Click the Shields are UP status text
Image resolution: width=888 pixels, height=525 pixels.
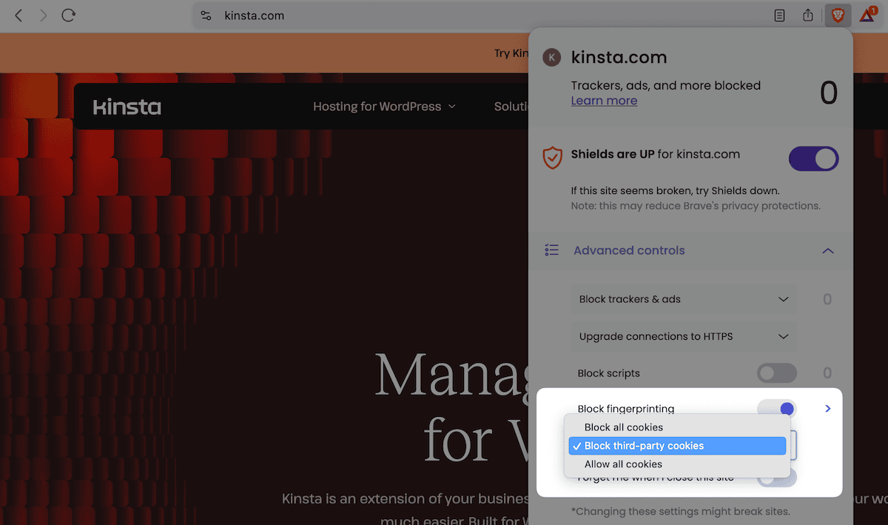click(656, 154)
